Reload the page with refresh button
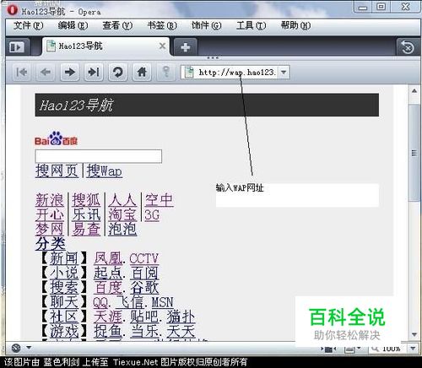 click(117, 73)
